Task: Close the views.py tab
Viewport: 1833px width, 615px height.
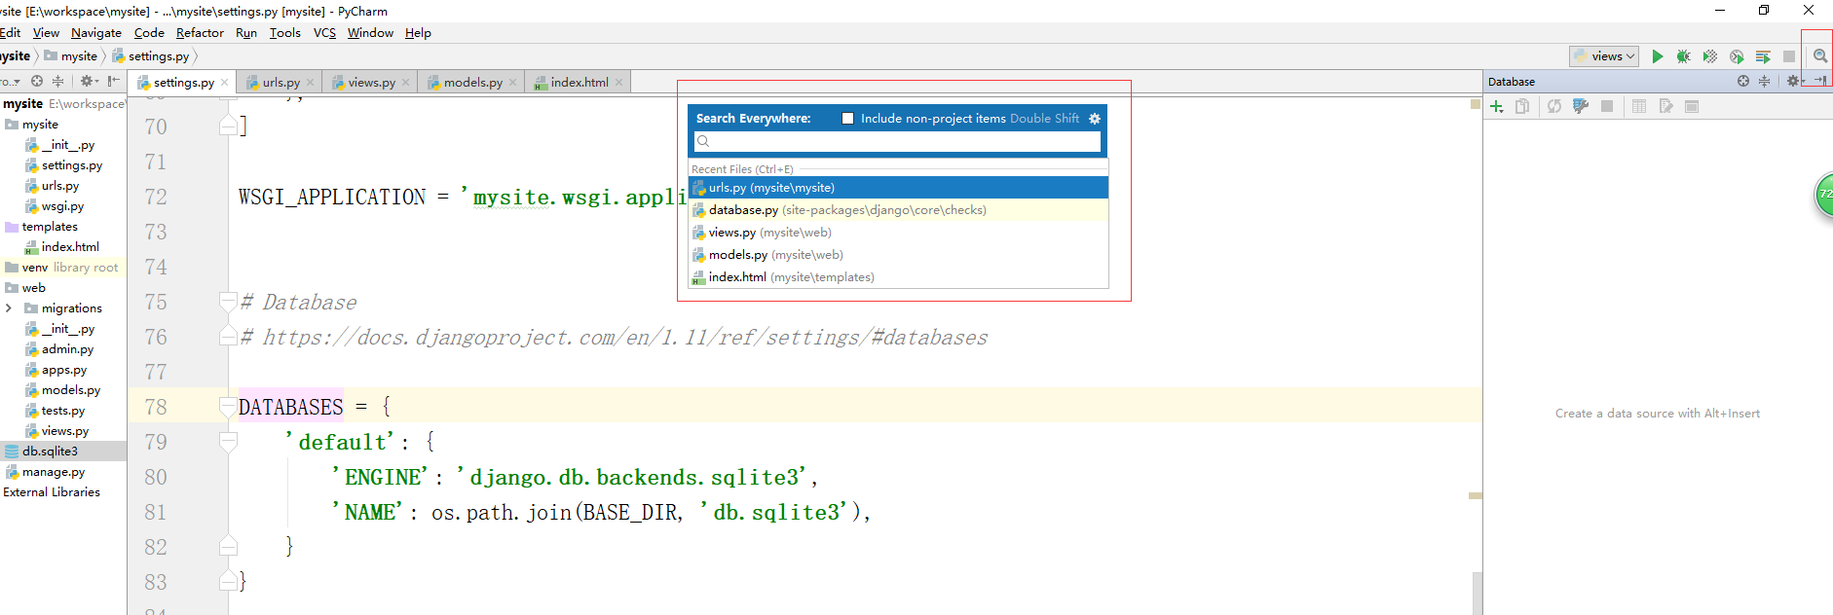Action: point(406,83)
